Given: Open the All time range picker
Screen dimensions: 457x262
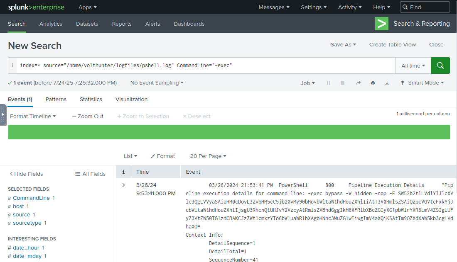Looking at the screenshot, I should click(x=413, y=65).
